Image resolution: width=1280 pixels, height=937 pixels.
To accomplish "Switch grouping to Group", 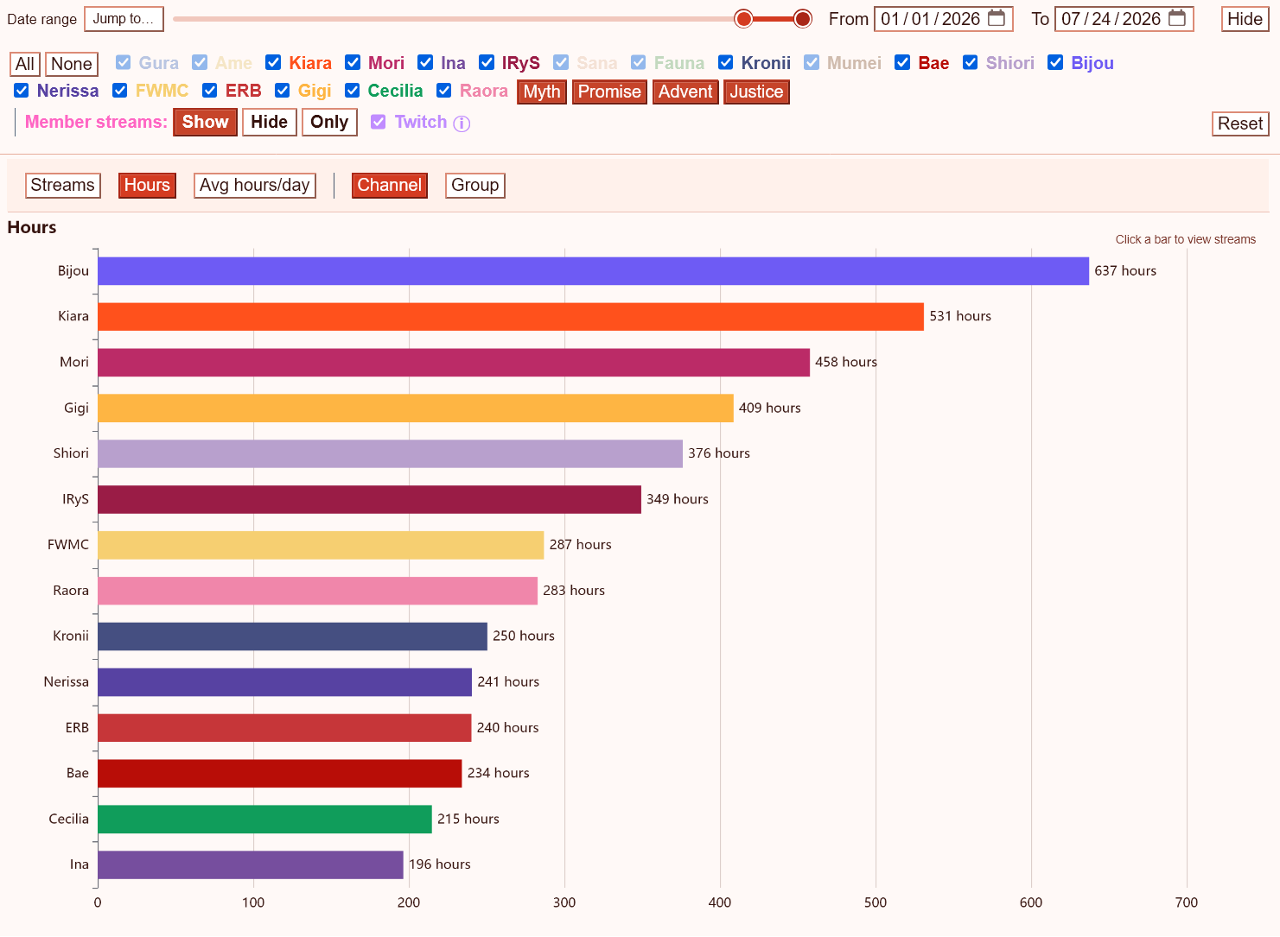I will tap(474, 185).
